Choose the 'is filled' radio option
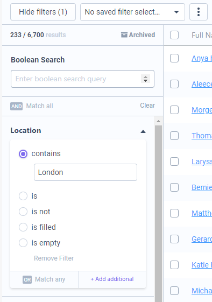Screen dimensions: 212x302 (x=23, y=227)
